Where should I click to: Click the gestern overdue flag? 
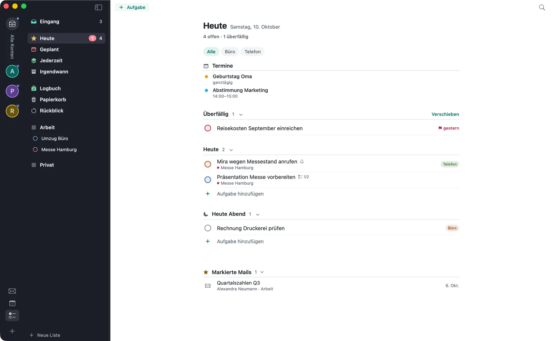point(448,128)
